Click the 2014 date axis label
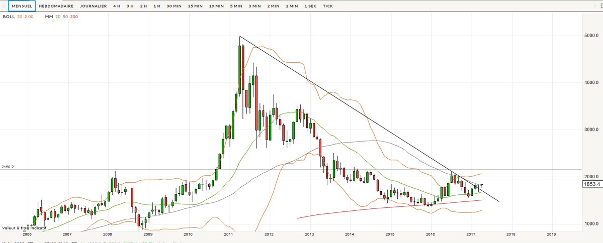Viewport: 603px width, 243px height. click(350, 234)
